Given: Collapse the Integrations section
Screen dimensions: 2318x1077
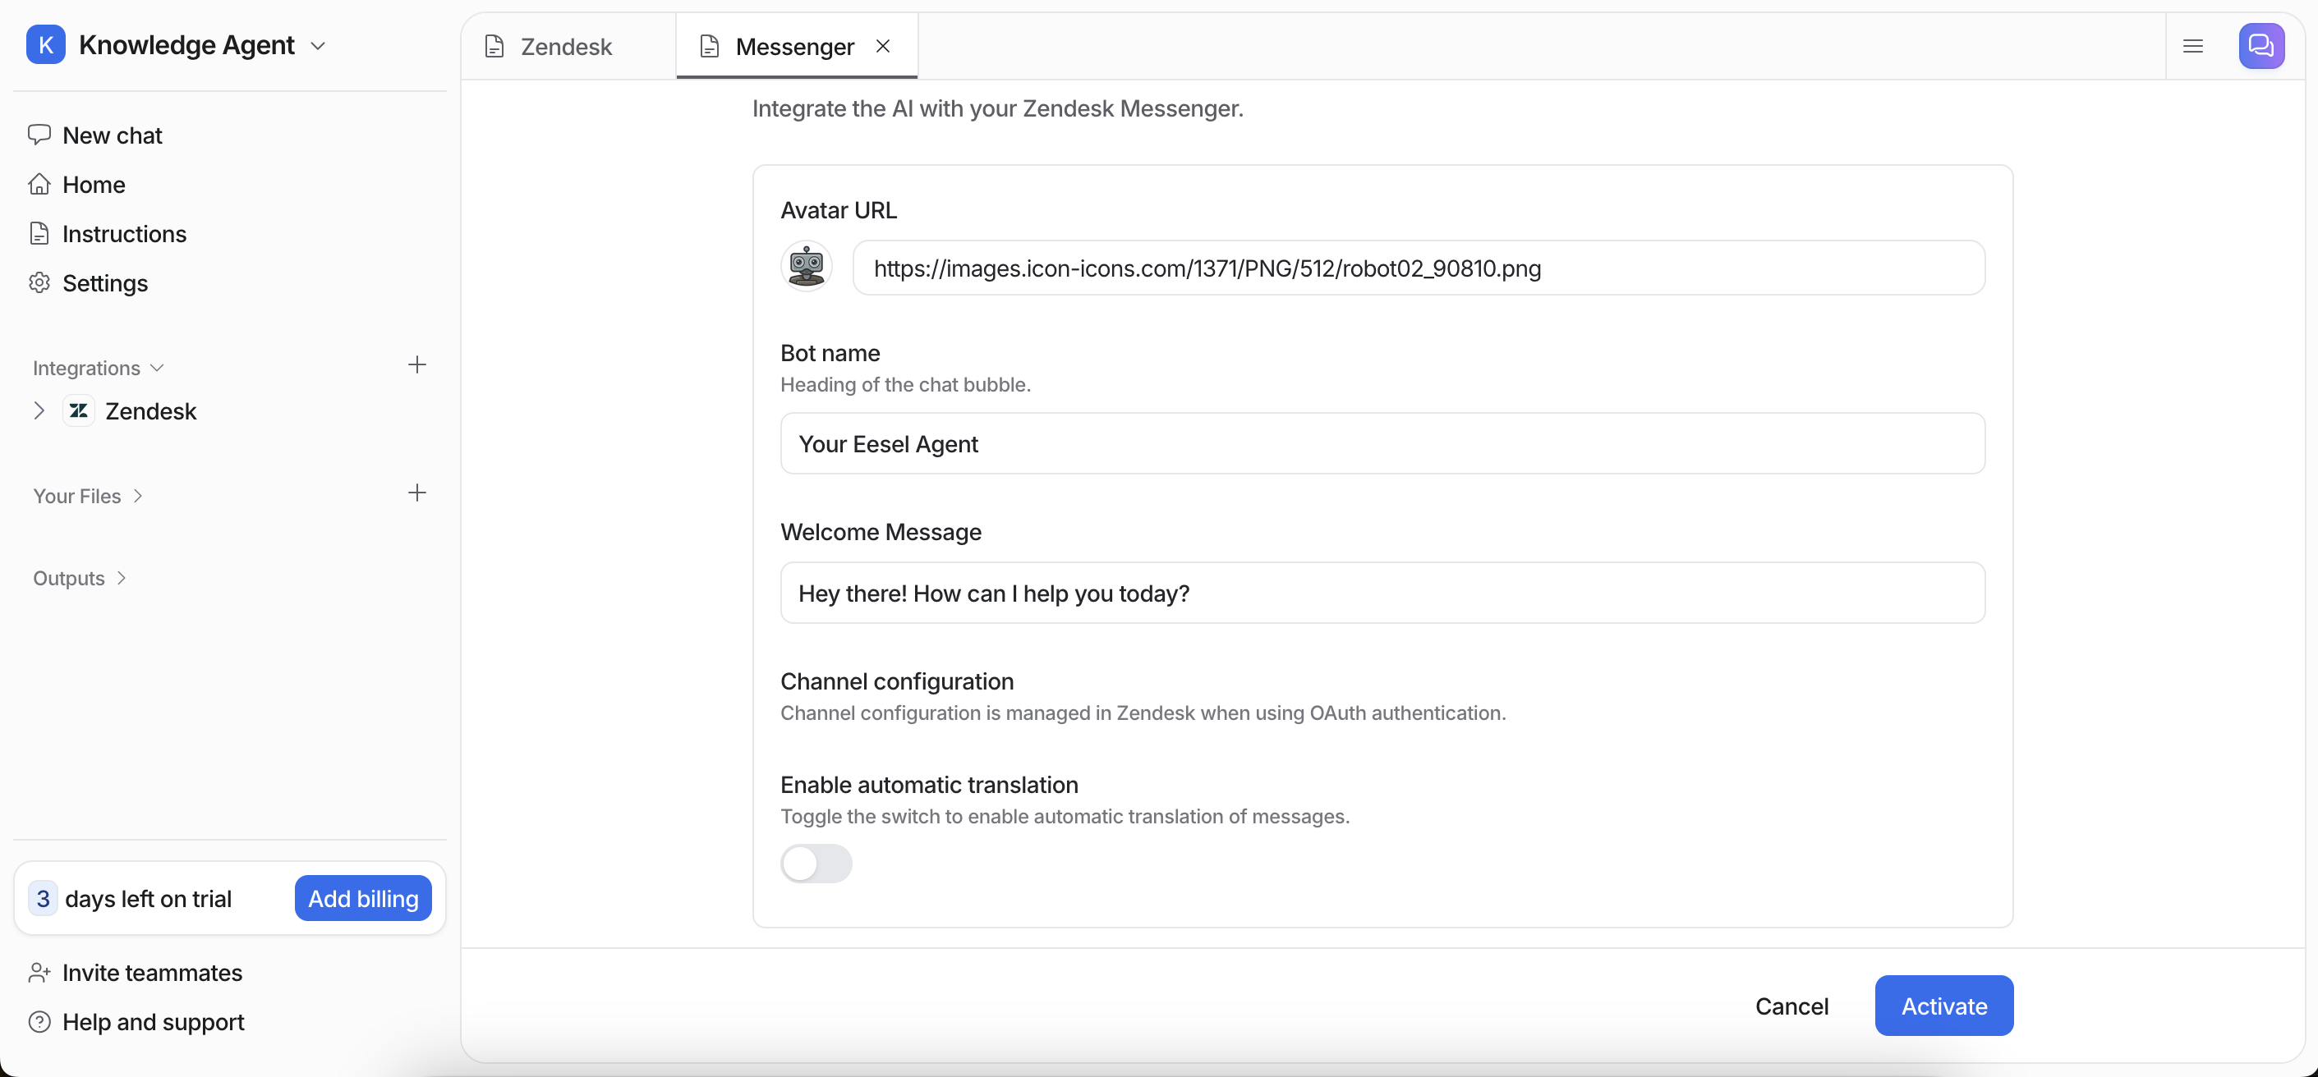Looking at the screenshot, I should coord(157,368).
